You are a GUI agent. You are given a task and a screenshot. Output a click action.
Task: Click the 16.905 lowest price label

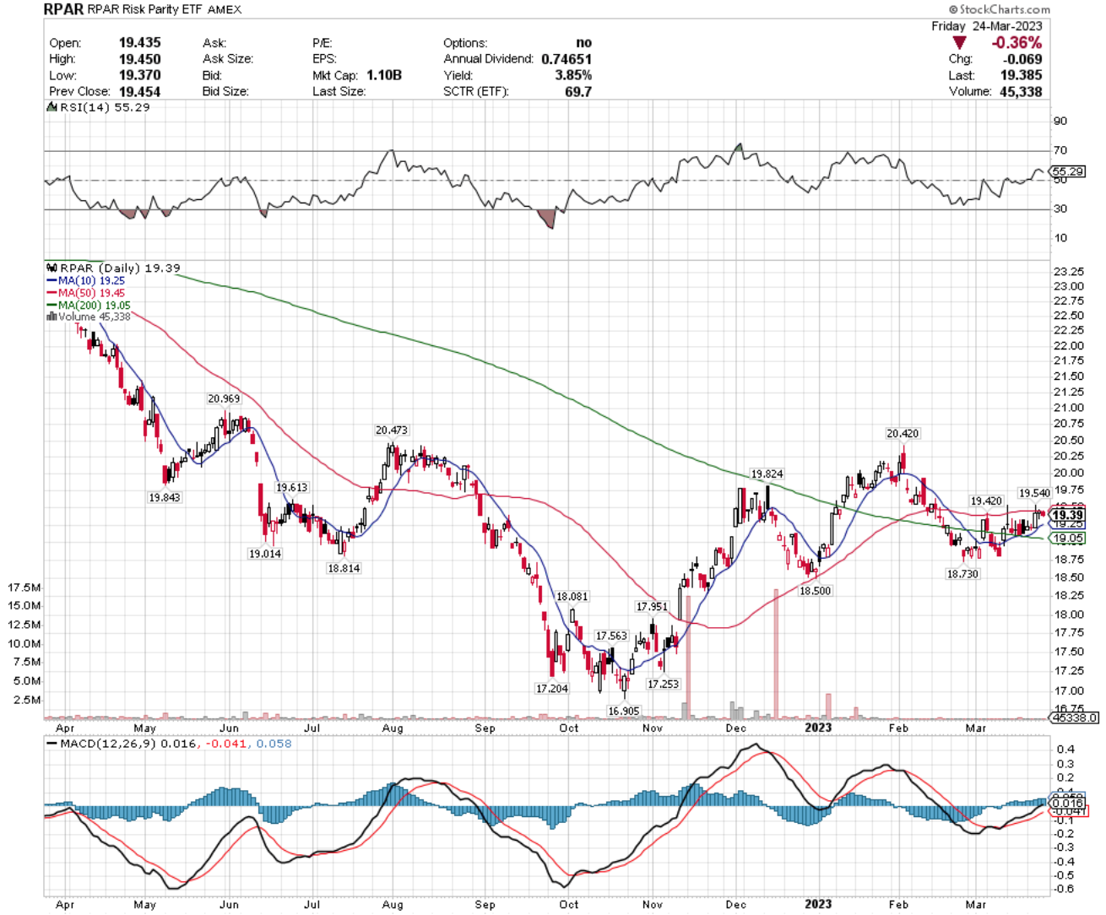pyautogui.click(x=624, y=711)
